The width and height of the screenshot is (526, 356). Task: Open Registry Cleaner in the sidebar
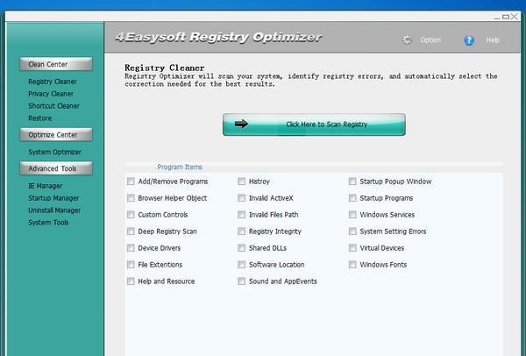pyautogui.click(x=53, y=82)
